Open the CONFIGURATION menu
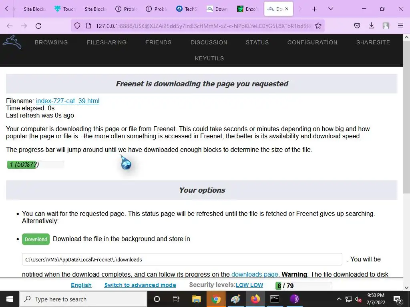 [x=312, y=42]
